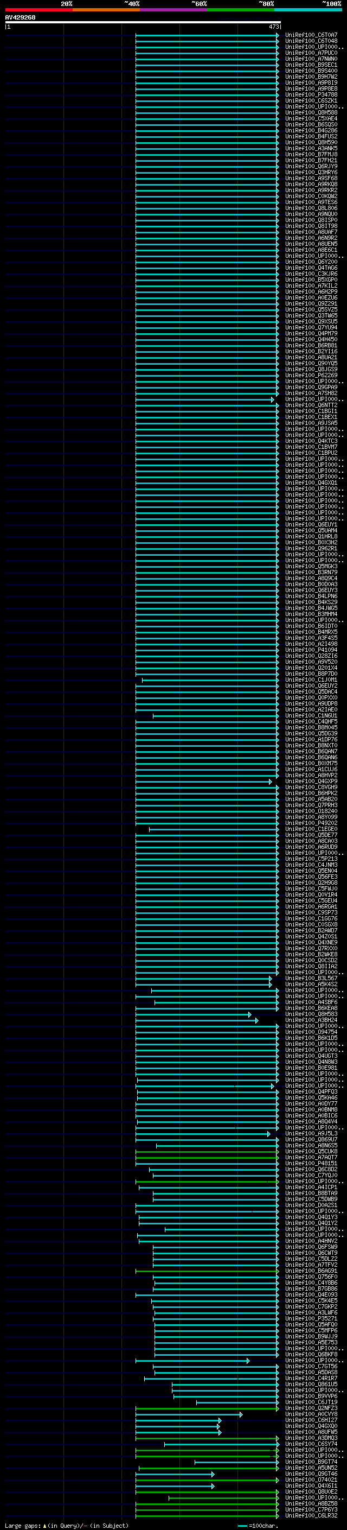Click hit label UniRef100_Q6RJY9
Screen dimensions: 347x1530
[311, 166]
